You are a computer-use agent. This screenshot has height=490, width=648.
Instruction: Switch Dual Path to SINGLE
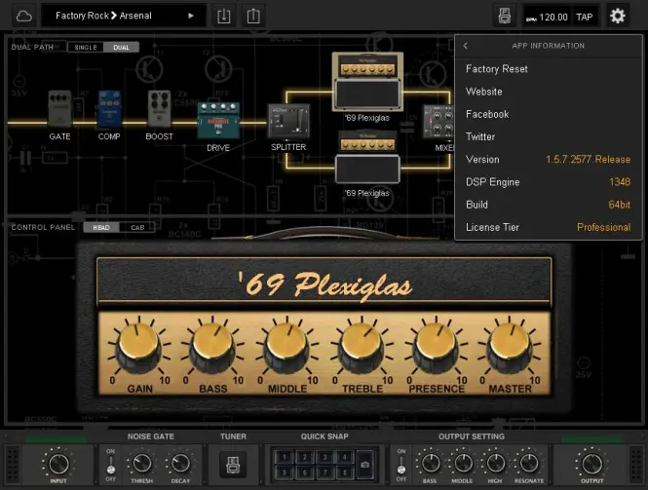[86, 47]
